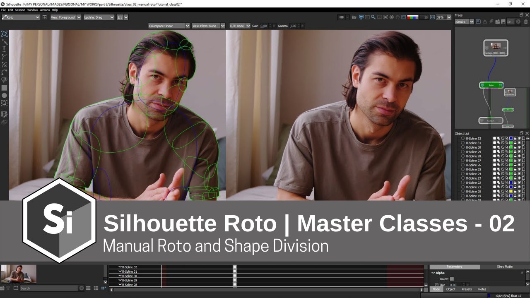Screen dimensions: 530x298
Task: Open the Edit menu
Action: click(10, 10)
